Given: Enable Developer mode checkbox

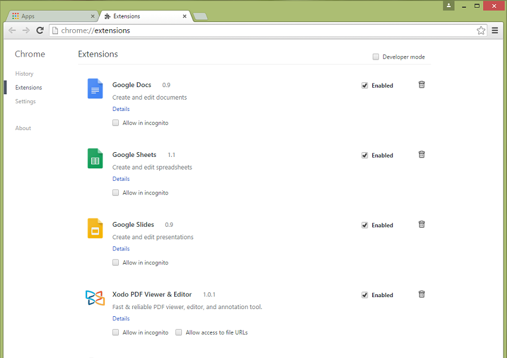Looking at the screenshot, I should [x=376, y=57].
